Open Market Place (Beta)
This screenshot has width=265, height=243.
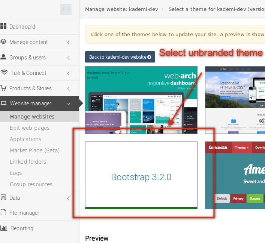[35, 150]
